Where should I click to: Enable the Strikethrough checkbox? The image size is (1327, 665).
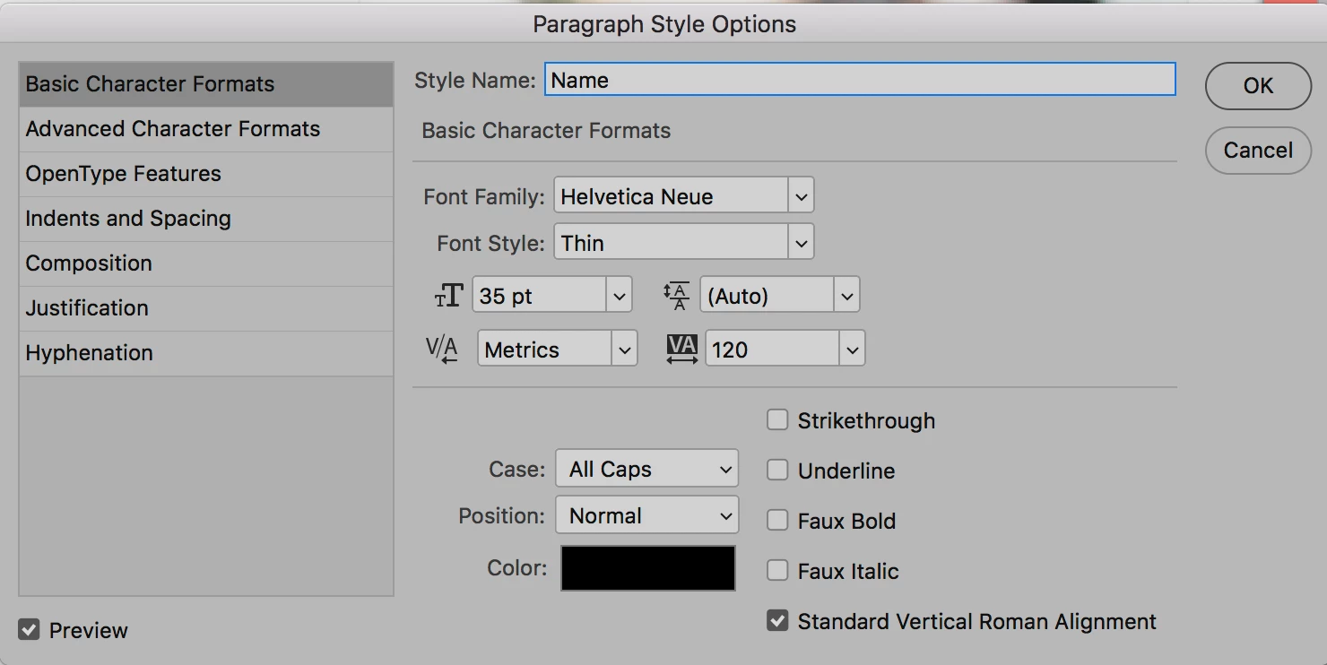(777, 420)
